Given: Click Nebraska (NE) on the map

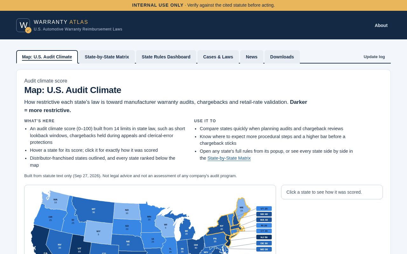Looking at the screenshot, I should [x=128, y=243].
